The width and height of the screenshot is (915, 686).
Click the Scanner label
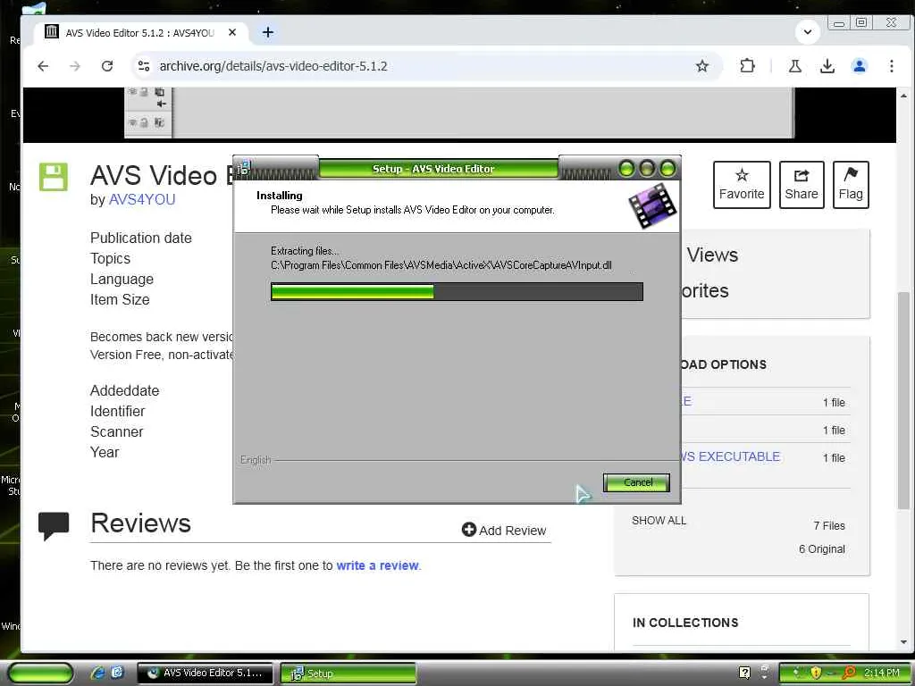click(116, 431)
